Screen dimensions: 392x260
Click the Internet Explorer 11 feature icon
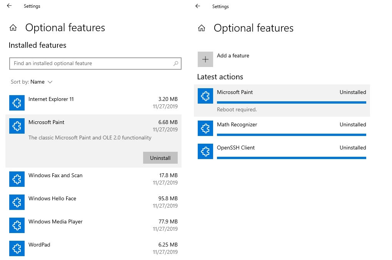pos(17,103)
